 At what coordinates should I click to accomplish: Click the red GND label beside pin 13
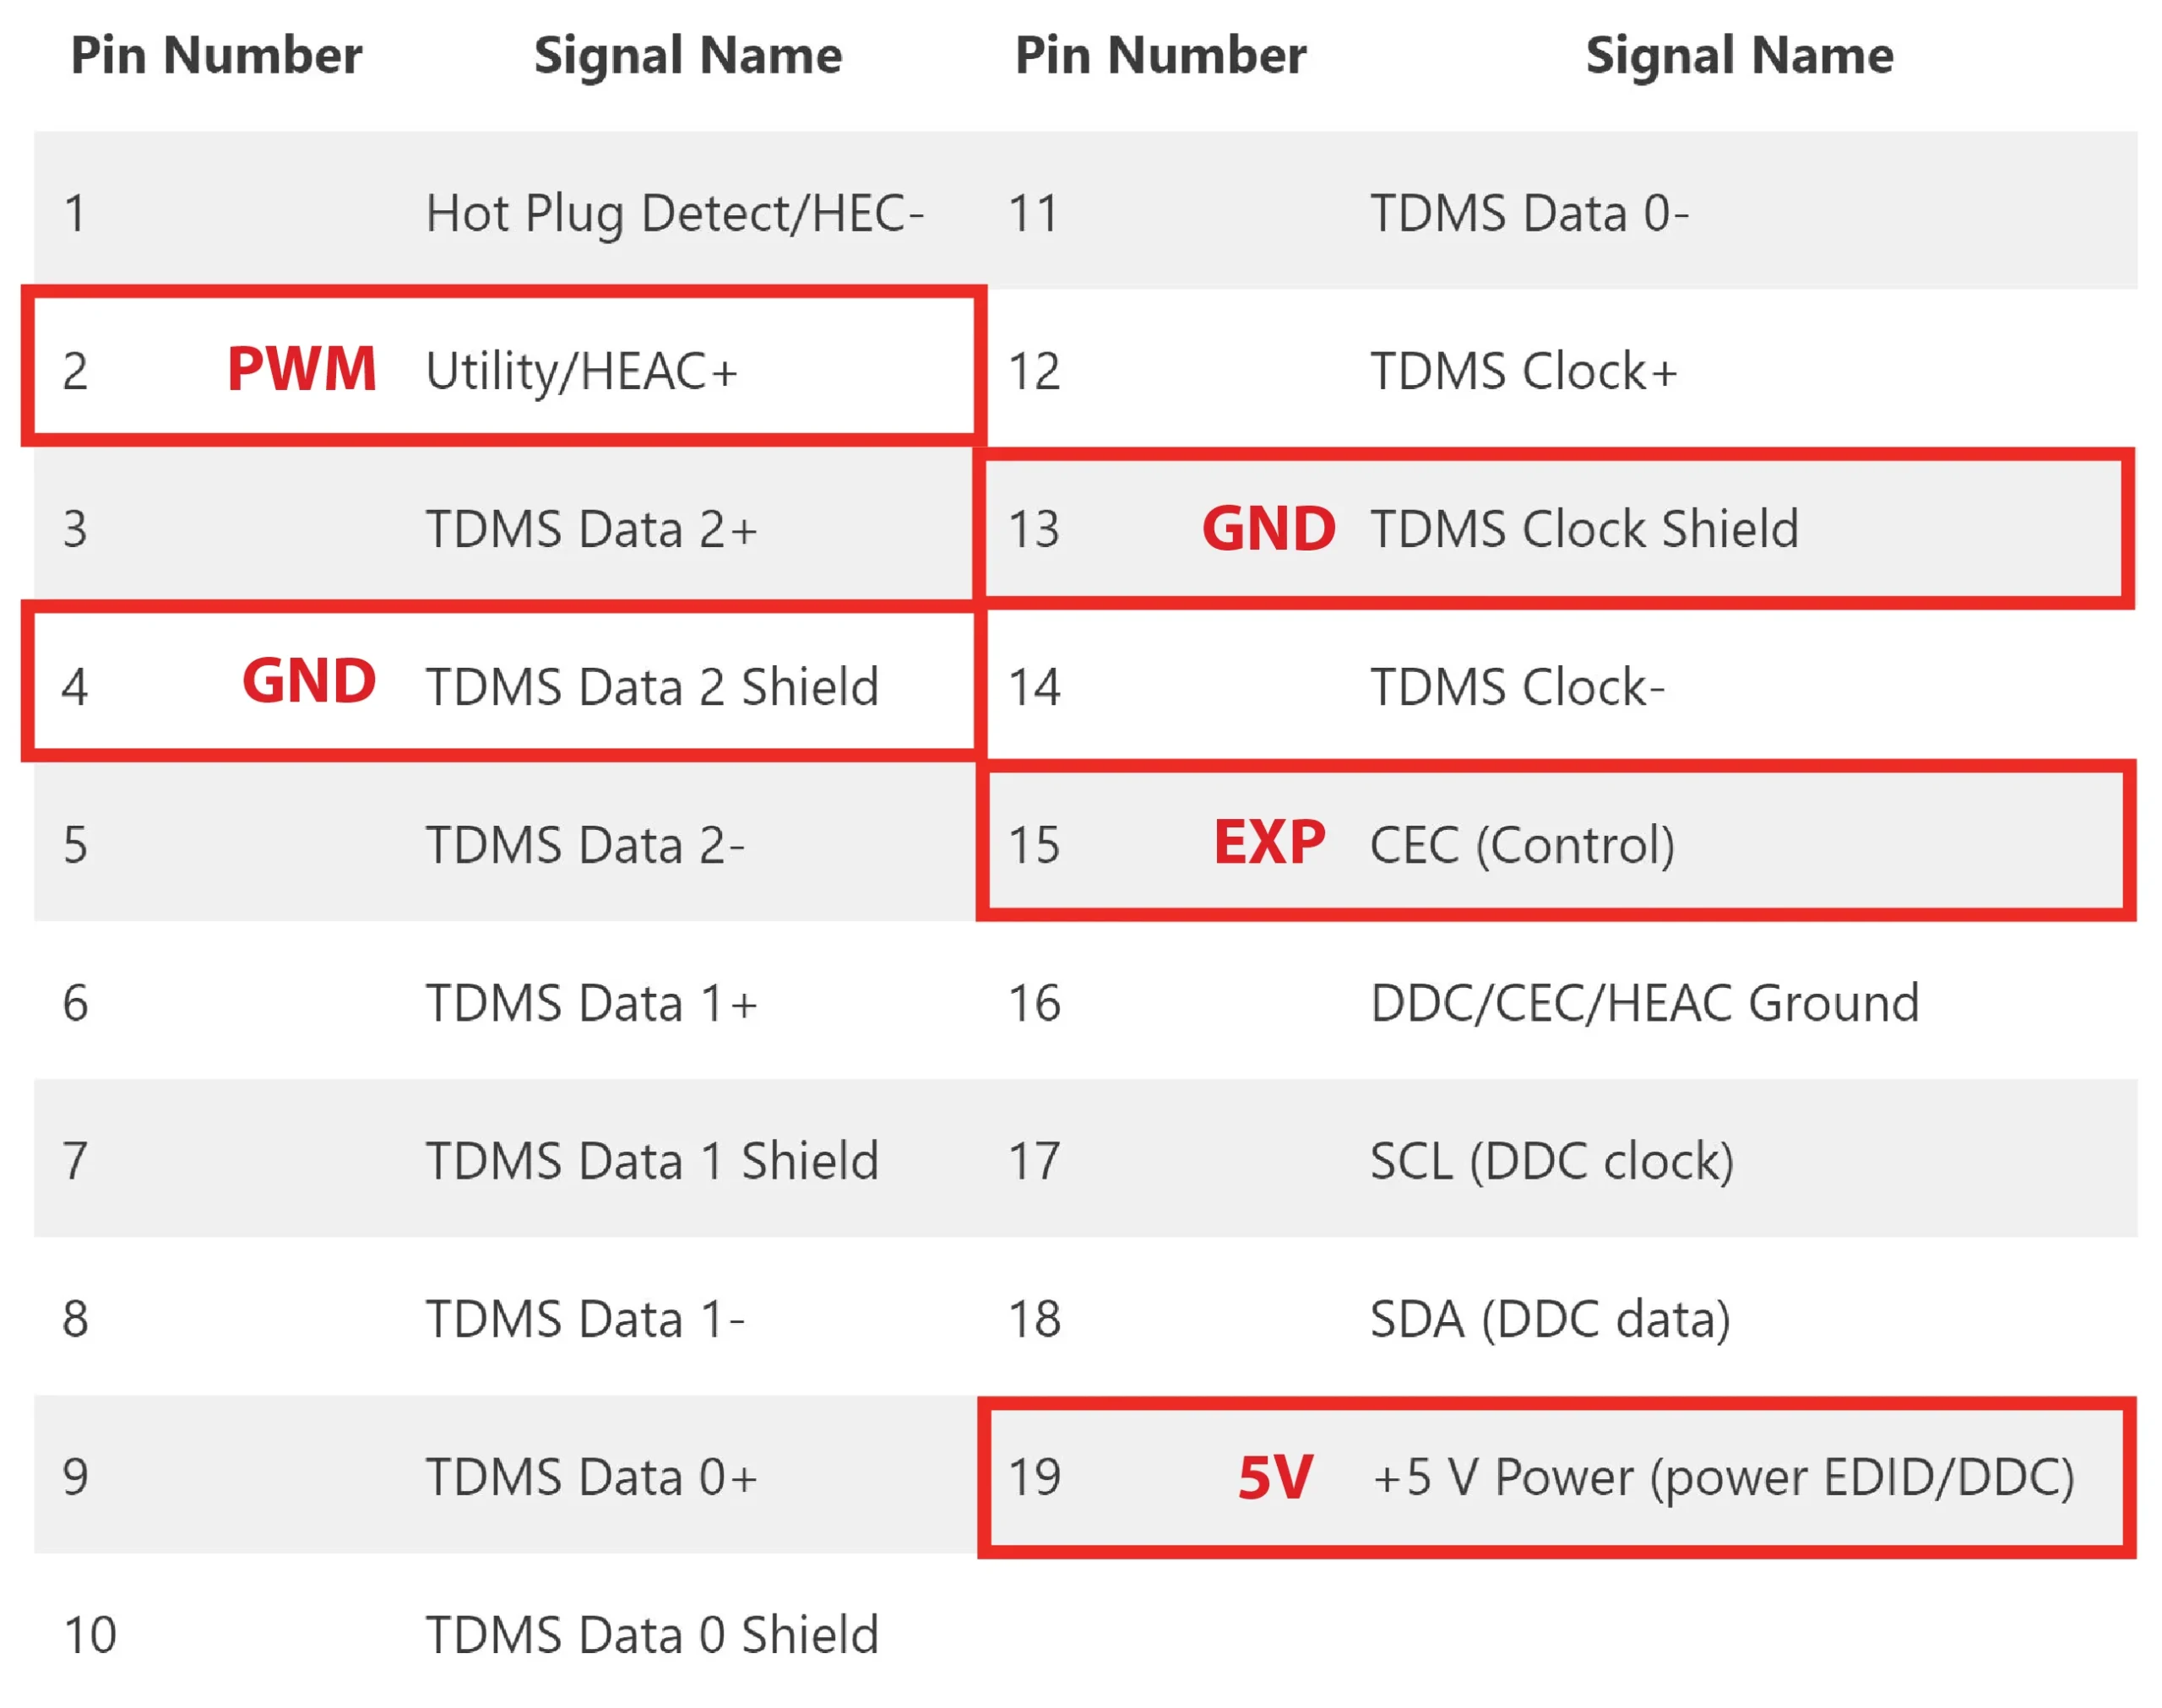click(x=1267, y=528)
